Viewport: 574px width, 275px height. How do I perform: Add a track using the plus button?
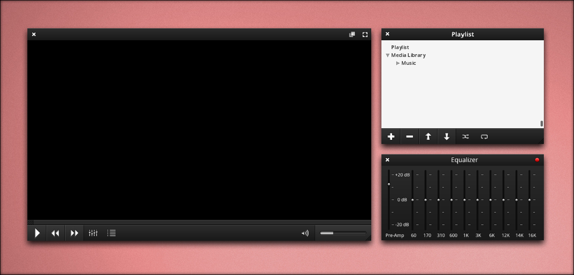click(x=391, y=137)
